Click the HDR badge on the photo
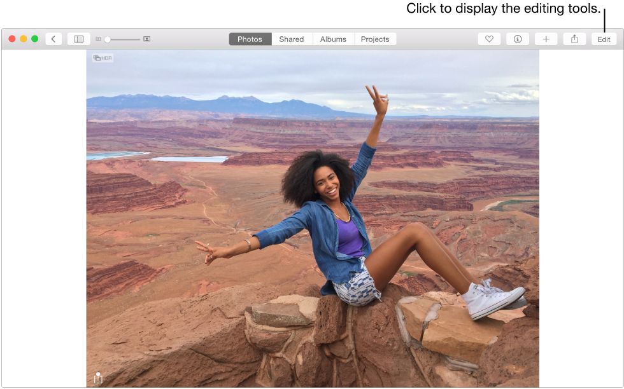Viewport: 624px width, 389px height. click(x=102, y=57)
